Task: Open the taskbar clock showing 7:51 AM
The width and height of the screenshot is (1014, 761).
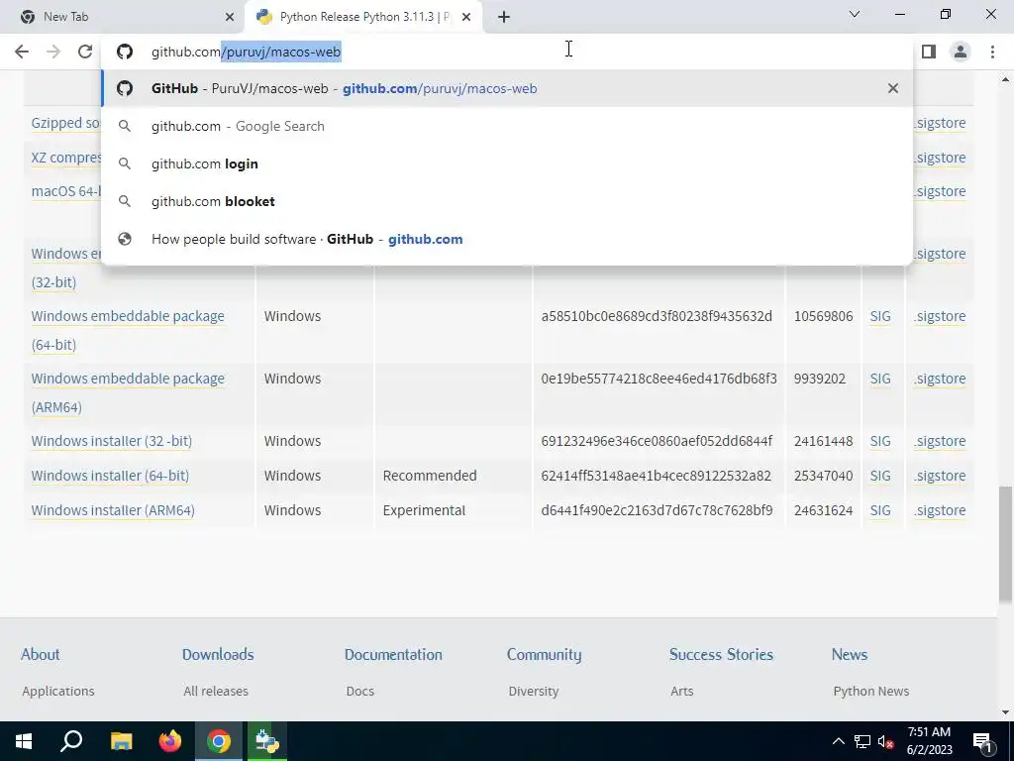Action: point(929,741)
